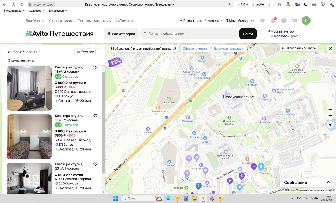
Task: Activate Нарисовать область drawing tool
Action: coord(299,48)
